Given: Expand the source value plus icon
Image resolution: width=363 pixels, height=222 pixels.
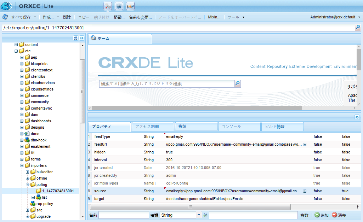Looking at the screenshot, I should (x=305, y=191).
